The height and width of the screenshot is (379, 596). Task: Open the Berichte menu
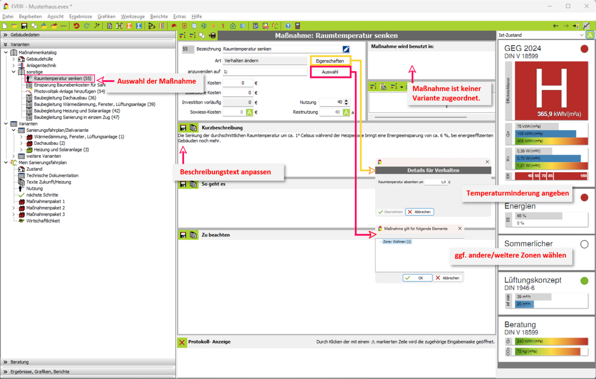pos(158,16)
